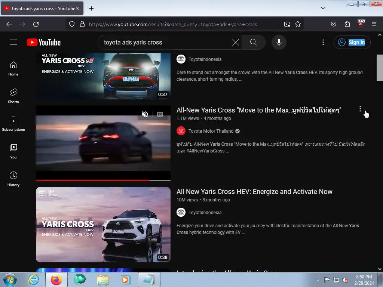
Task: Open the You section
Action: coord(13,152)
